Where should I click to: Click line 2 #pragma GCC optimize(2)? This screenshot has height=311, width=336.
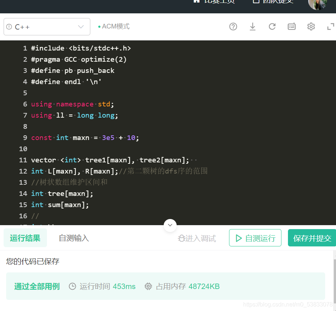(x=79, y=59)
